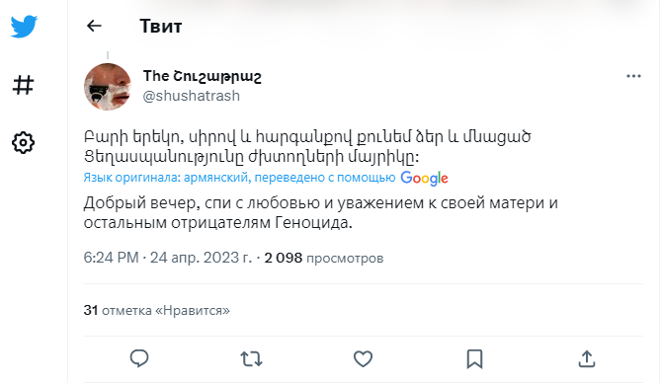Open the user's profile avatar picture
This screenshot has width=661, height=383.
[x=108, y=87]
